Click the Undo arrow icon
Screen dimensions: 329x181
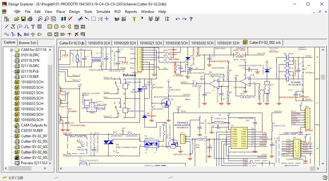coord(177,19)
